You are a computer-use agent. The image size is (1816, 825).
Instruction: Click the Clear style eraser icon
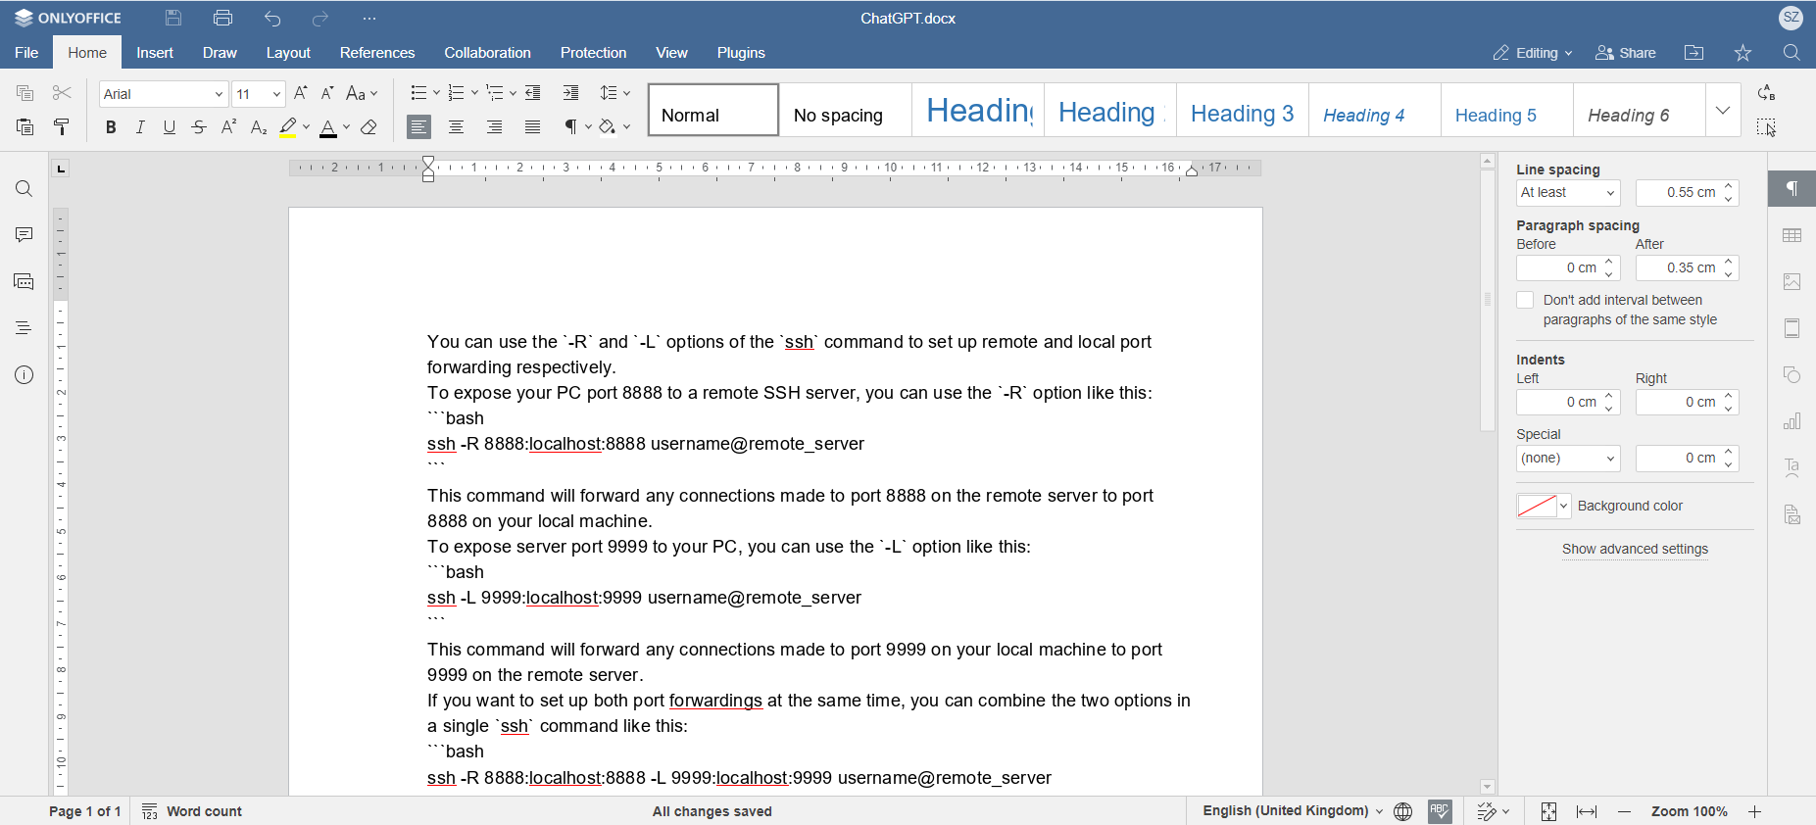[x=368, y=127]
